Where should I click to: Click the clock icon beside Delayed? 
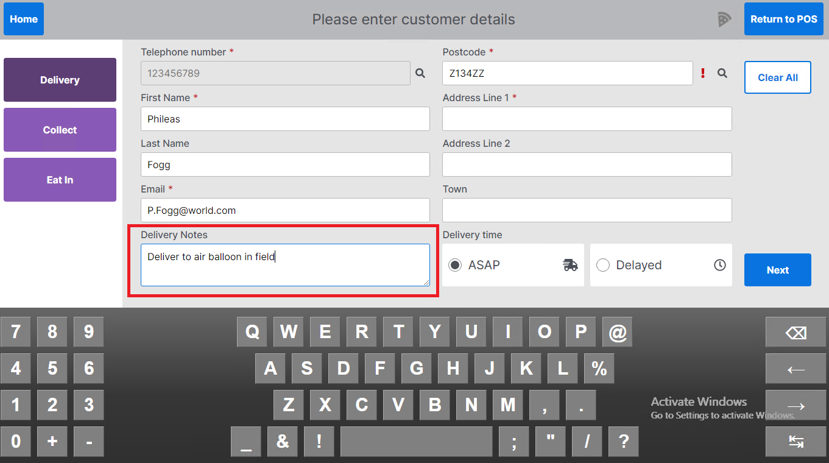pos(720,265)
